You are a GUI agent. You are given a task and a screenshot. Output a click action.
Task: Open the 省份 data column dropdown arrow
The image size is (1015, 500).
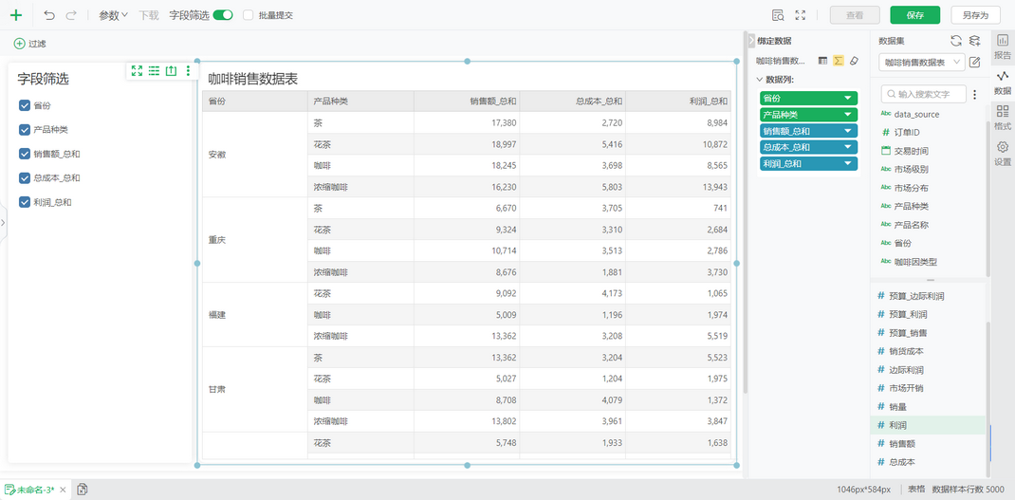[x=848, y=99]
